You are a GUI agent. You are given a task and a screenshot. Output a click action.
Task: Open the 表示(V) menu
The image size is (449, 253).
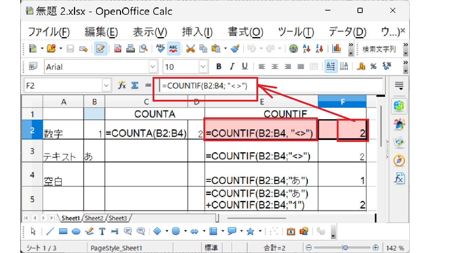click(150, 32)
